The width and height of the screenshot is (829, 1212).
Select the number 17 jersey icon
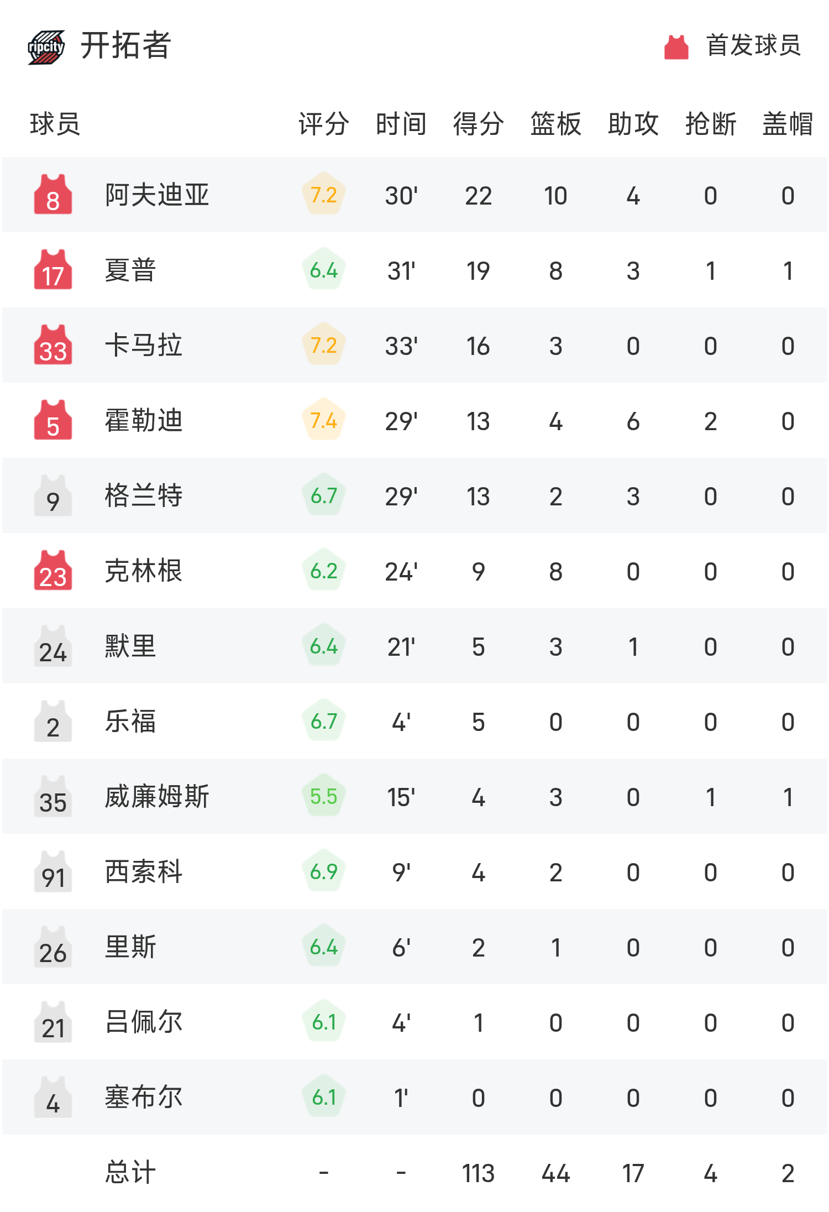pyautogui.click(x=53, y=270)
